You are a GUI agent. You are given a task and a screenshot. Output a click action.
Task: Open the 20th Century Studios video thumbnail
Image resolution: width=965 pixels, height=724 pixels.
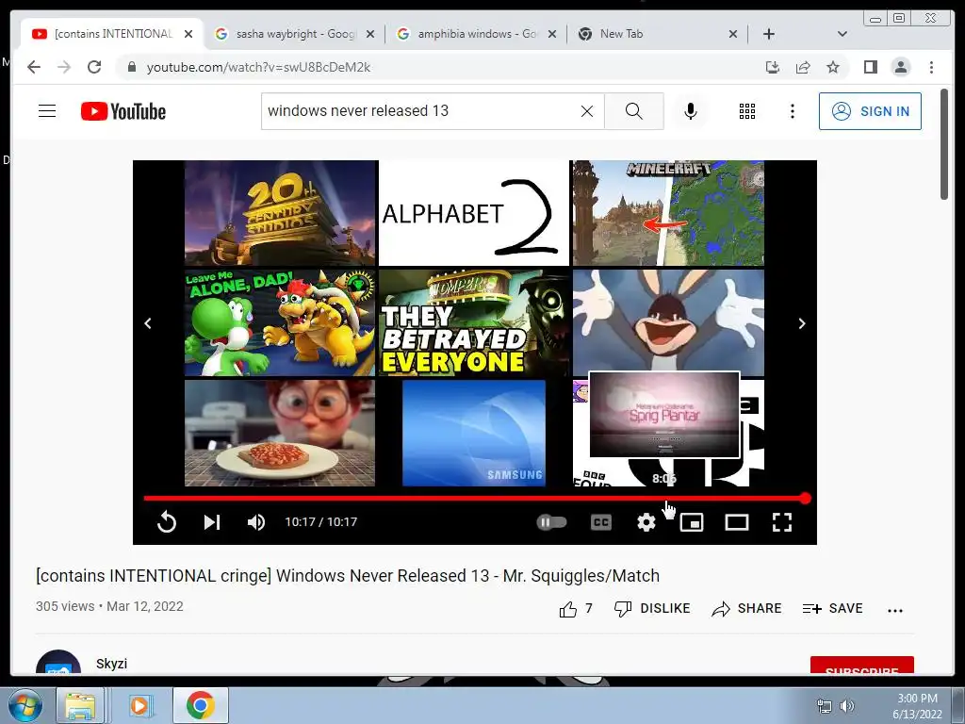[281, 213]
